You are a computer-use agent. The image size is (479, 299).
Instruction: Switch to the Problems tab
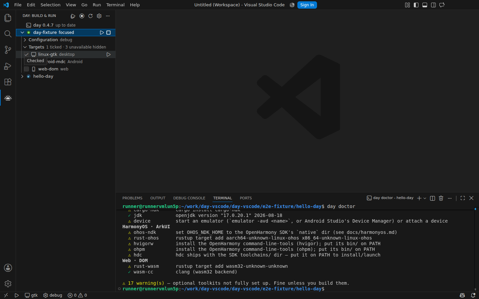132,198
